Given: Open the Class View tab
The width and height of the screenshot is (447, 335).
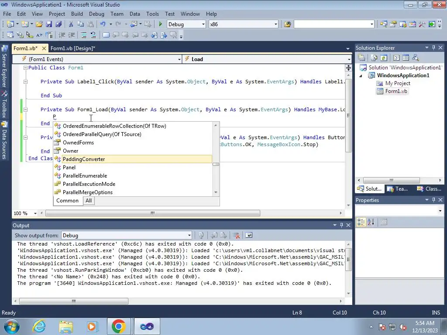Looking at the screenshot, I should (x=429, y=188).
